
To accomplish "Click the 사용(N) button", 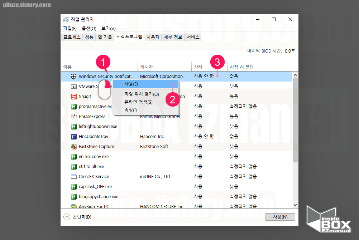I will click(x=280, y=217).
